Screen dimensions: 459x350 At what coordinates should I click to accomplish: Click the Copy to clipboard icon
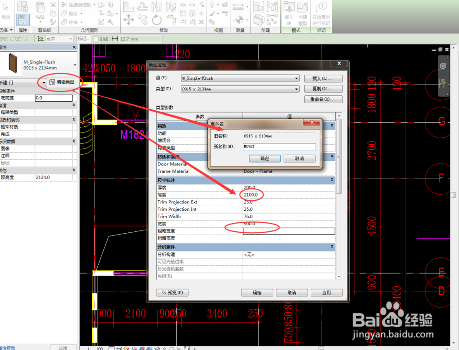coord(53,13)
